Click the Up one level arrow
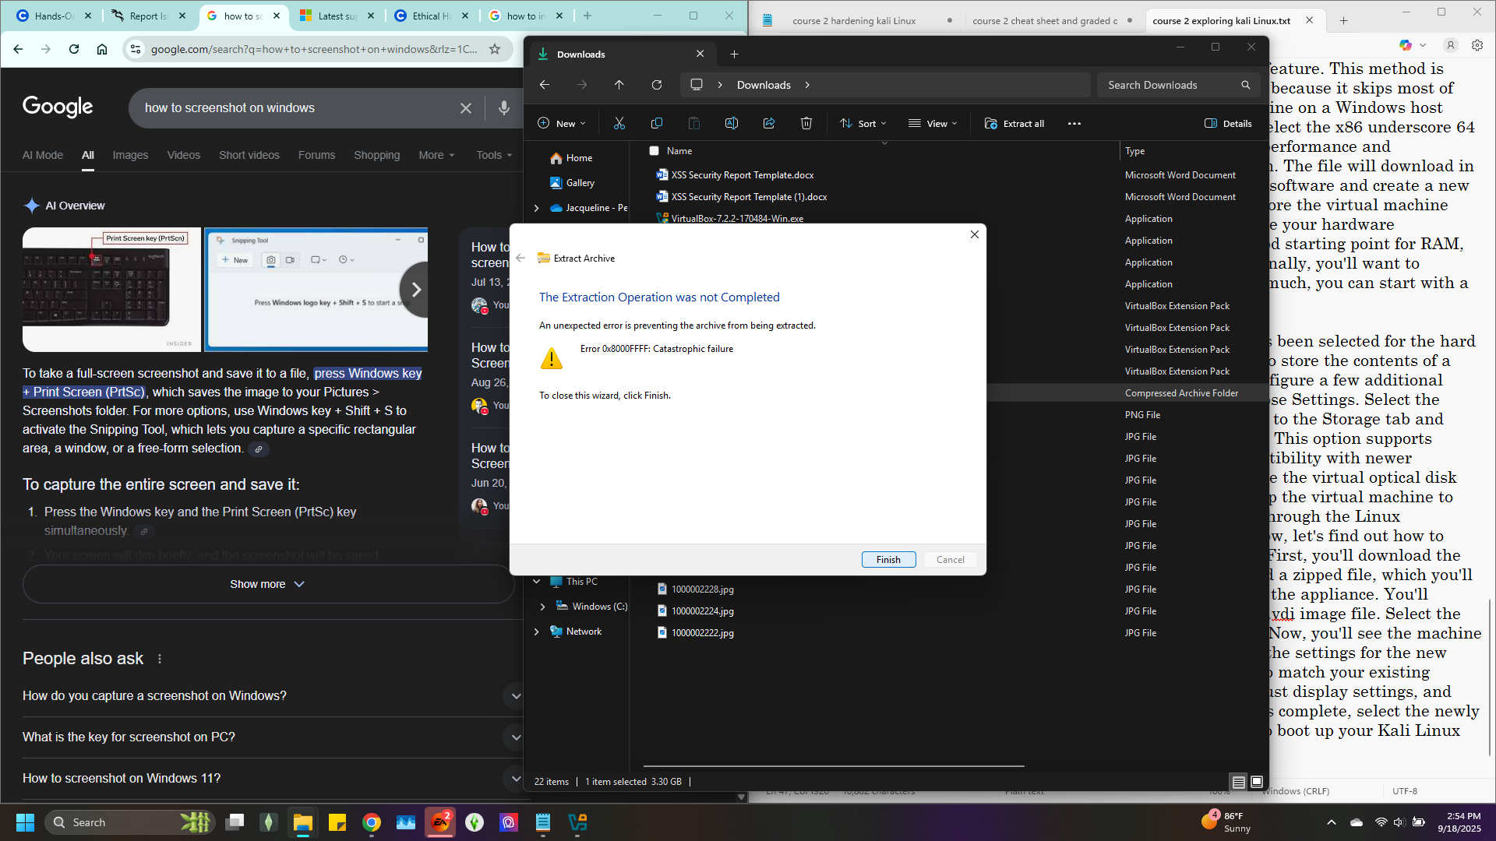 click(619, 85)
